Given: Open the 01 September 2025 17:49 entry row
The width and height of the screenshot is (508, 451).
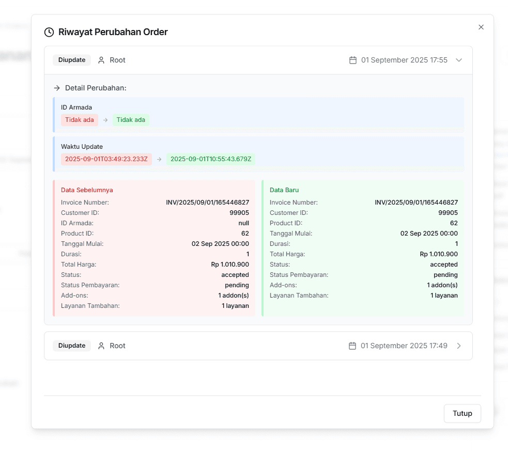Looking at the screenshot, I should (x=258, y=346).
